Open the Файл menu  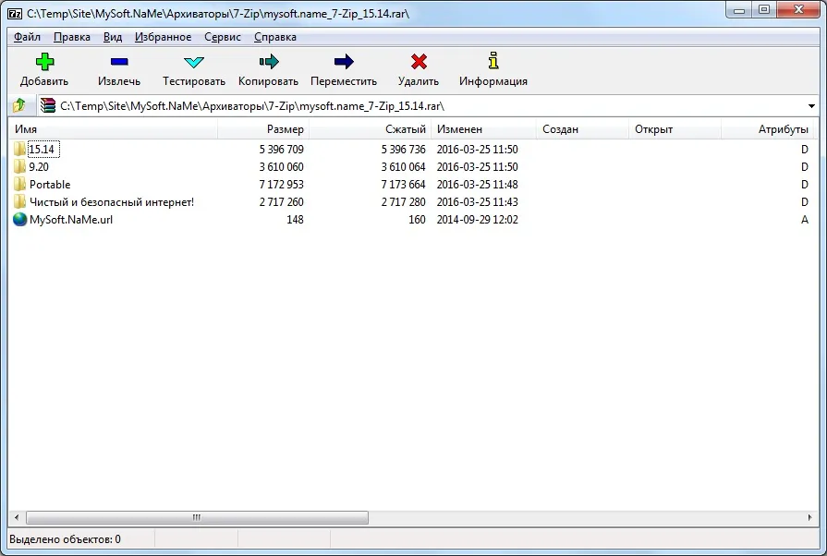tap(27, 37)
